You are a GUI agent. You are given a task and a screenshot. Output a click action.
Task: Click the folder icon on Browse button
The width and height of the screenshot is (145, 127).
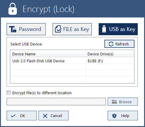(114, 102)
